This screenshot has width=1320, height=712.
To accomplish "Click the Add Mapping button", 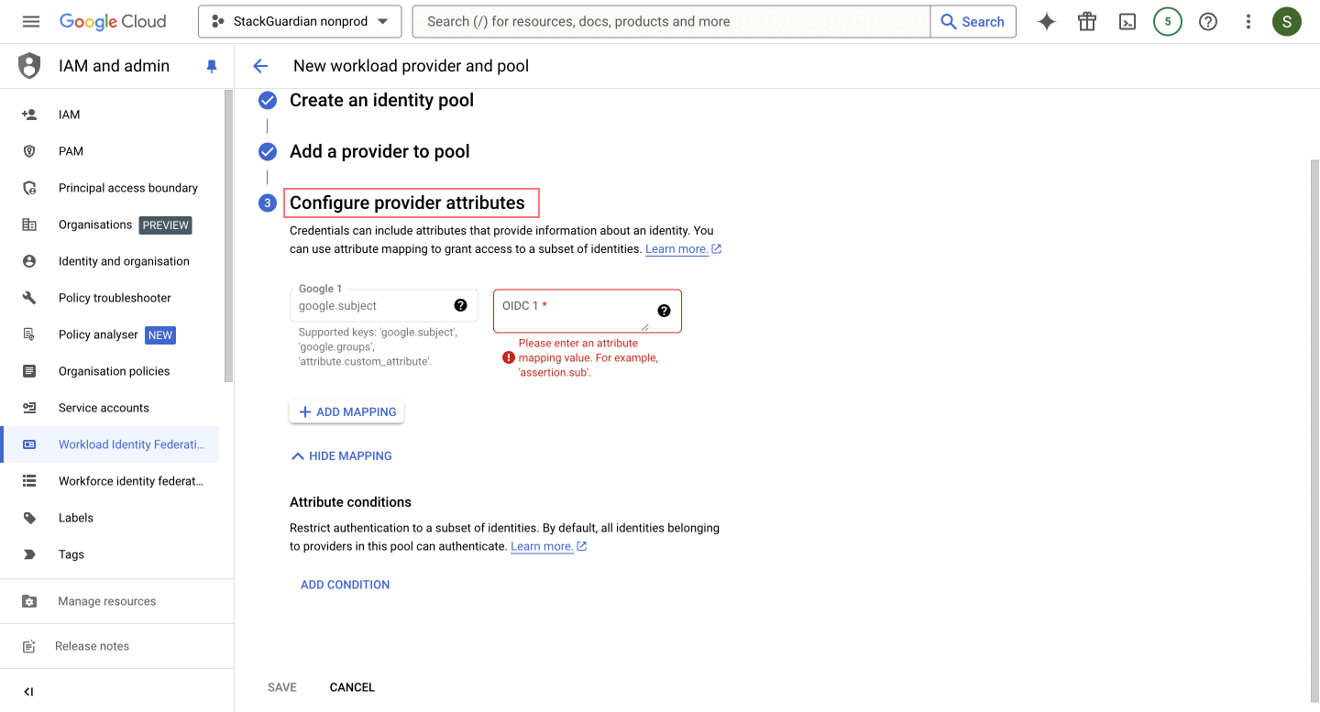I will click(x=346, y=412).
